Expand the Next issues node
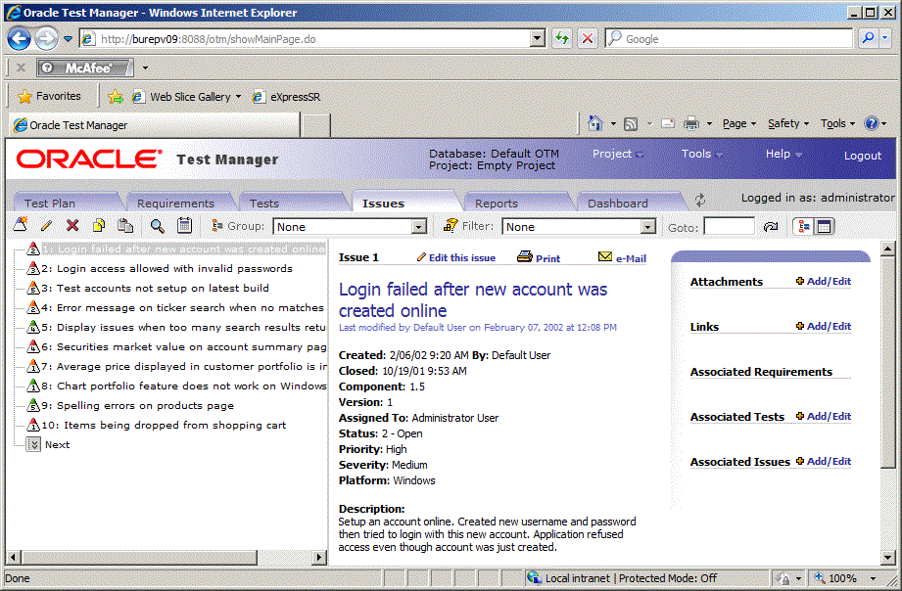Image resolution: width=902 pixels, height=591 pixels. click(x=33, y=444)
